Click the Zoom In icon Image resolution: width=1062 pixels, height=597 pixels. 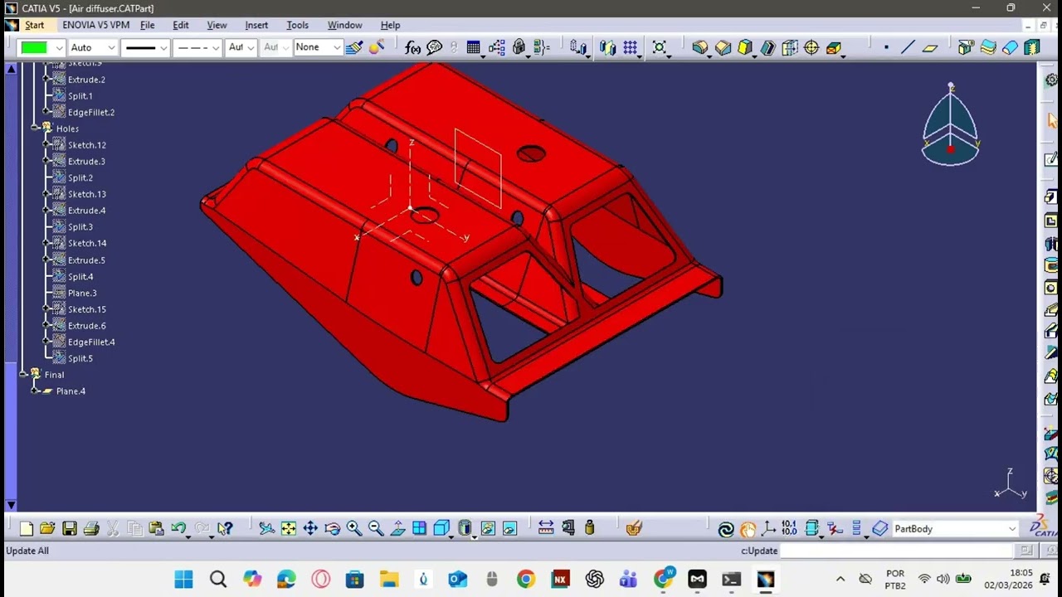(353, 528)
